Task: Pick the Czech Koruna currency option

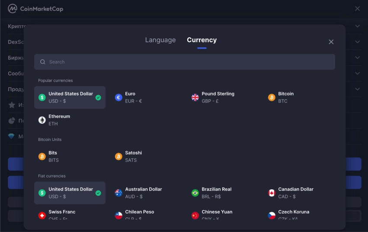Action: [293, 214]
